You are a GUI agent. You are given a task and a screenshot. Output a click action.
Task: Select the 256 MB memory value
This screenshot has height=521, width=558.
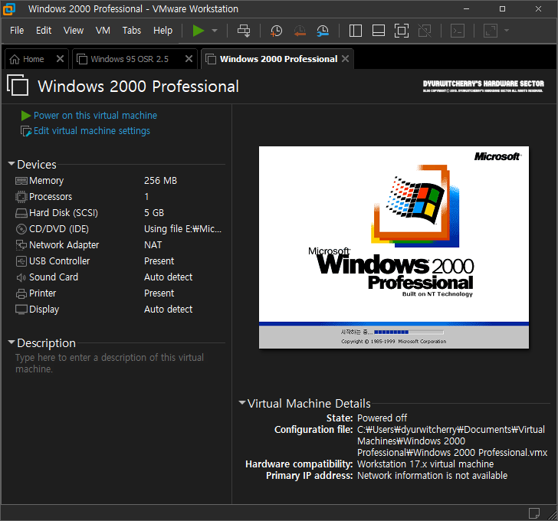pyautogui.click(x=160, y=181)
